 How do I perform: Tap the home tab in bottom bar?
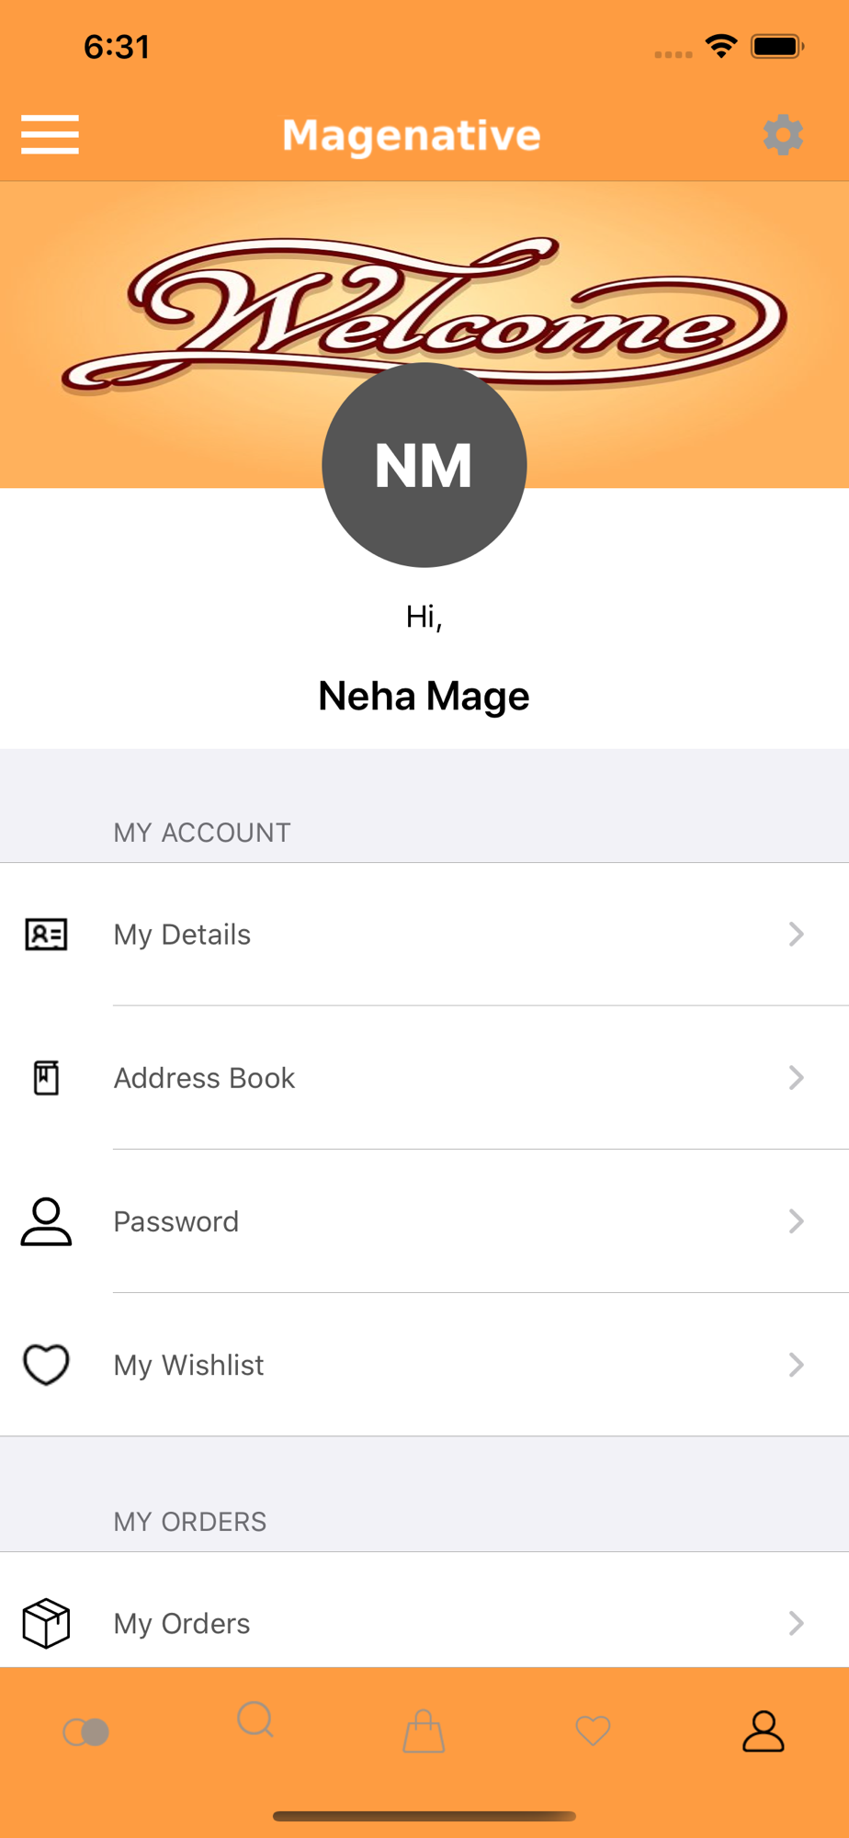pyautogui.click(x=86, y=1732)
